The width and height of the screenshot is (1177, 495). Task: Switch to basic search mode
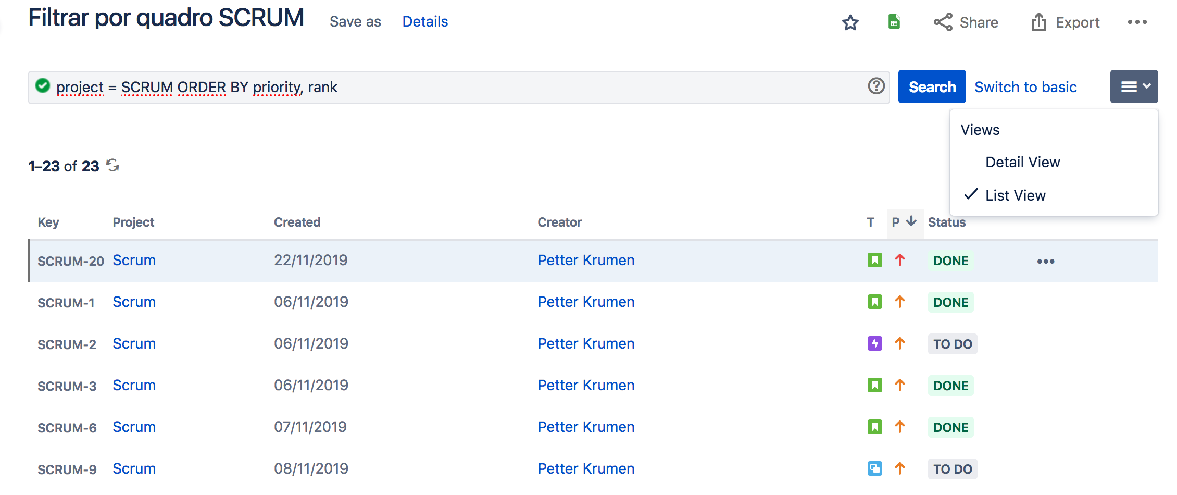click(1025, 87)
